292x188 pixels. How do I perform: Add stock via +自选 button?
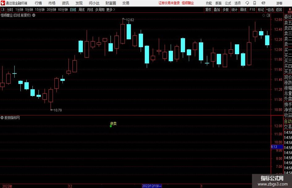(270, 10)
